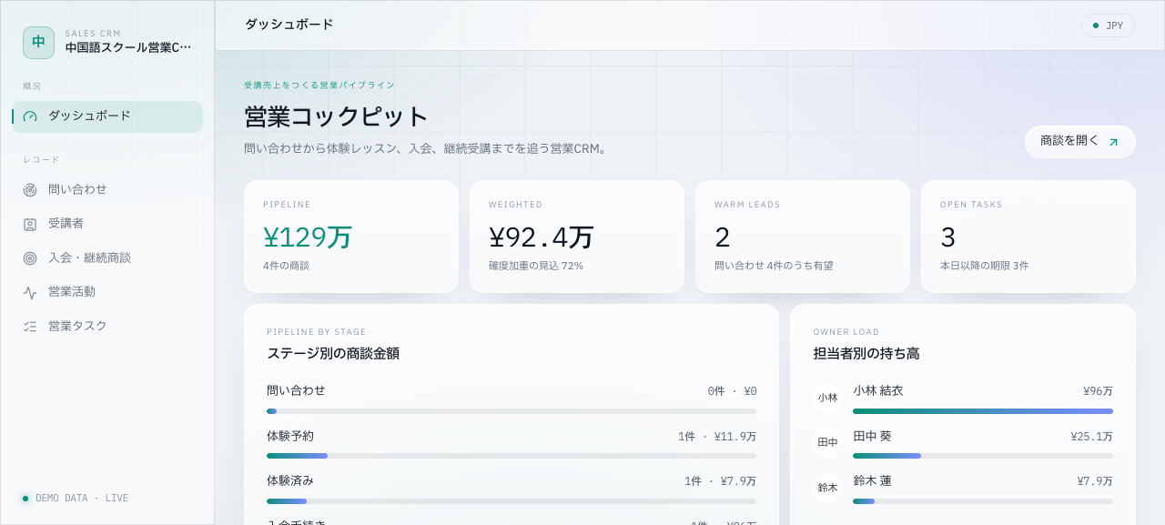Click 体験済み stage label
Viewport: 1165px width, 525px height.
[x=290, y=480]
